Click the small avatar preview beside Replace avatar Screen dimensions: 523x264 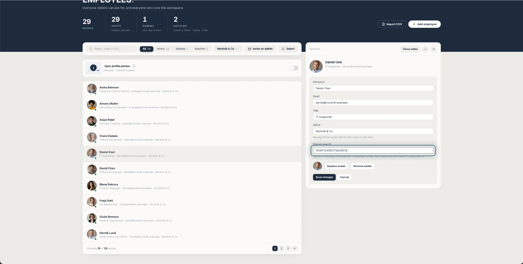point(317,166)
